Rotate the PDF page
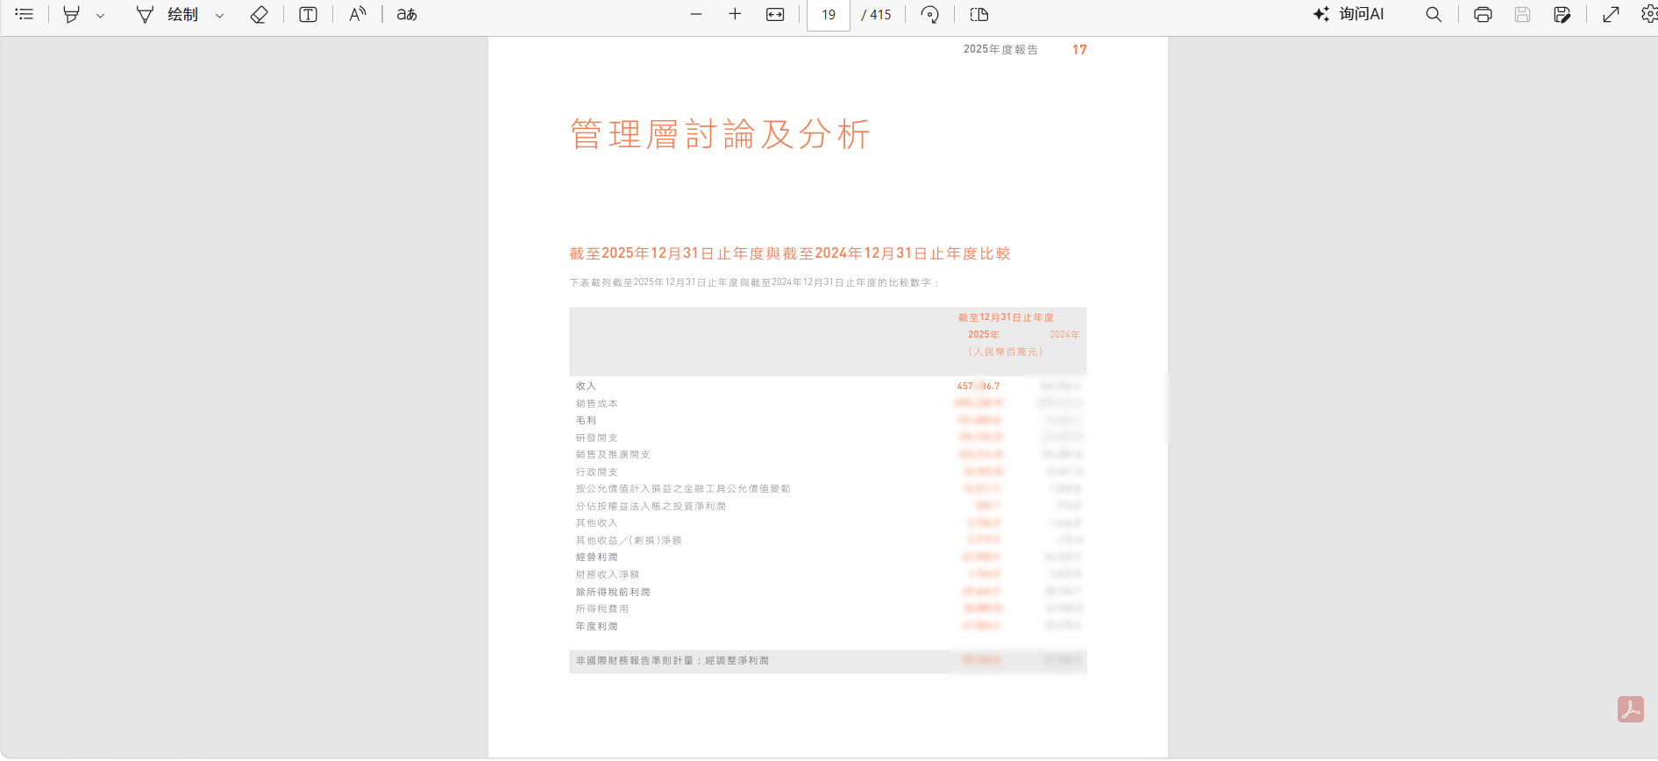Screen dimensions: 1658x761 click(930, 14)
